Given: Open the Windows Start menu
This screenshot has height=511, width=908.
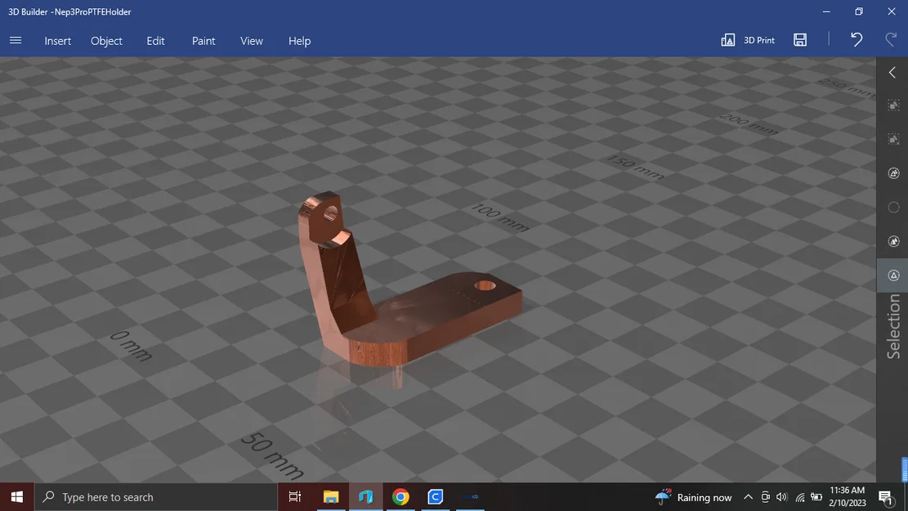Looking at the screenshot, I should (x=17, y=497).
